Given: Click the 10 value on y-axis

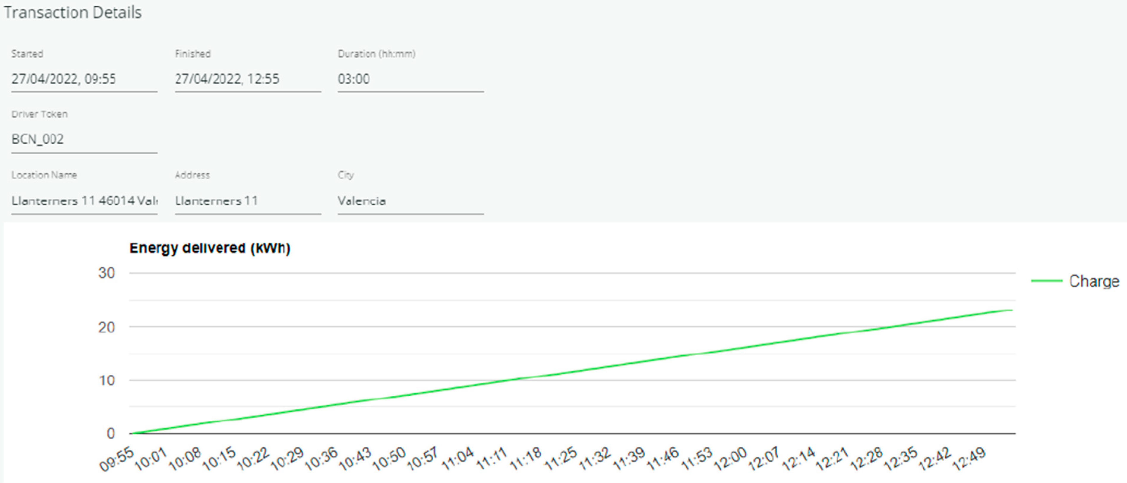Looking at the screenshot, I should [x=106, y=381].
